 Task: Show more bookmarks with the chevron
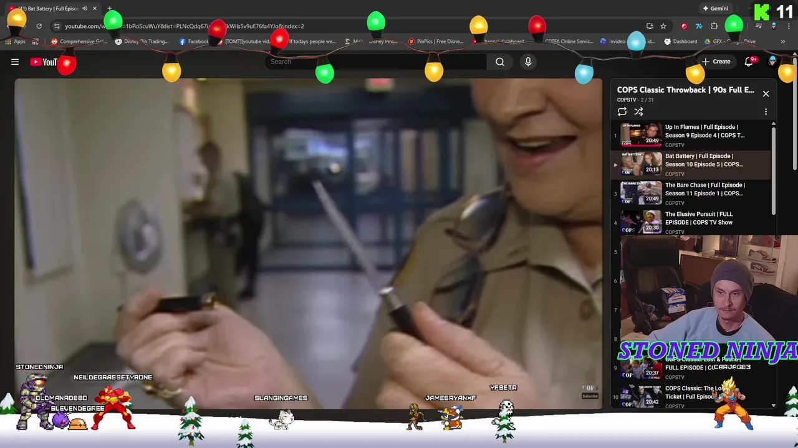(782, 42)
